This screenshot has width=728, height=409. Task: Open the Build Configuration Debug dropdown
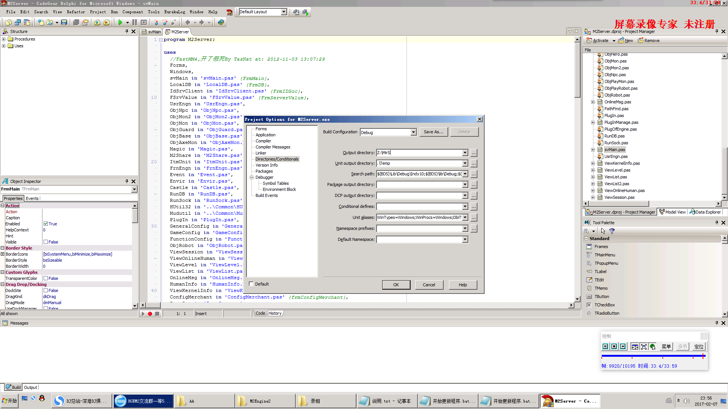click(x=413, y=132)
